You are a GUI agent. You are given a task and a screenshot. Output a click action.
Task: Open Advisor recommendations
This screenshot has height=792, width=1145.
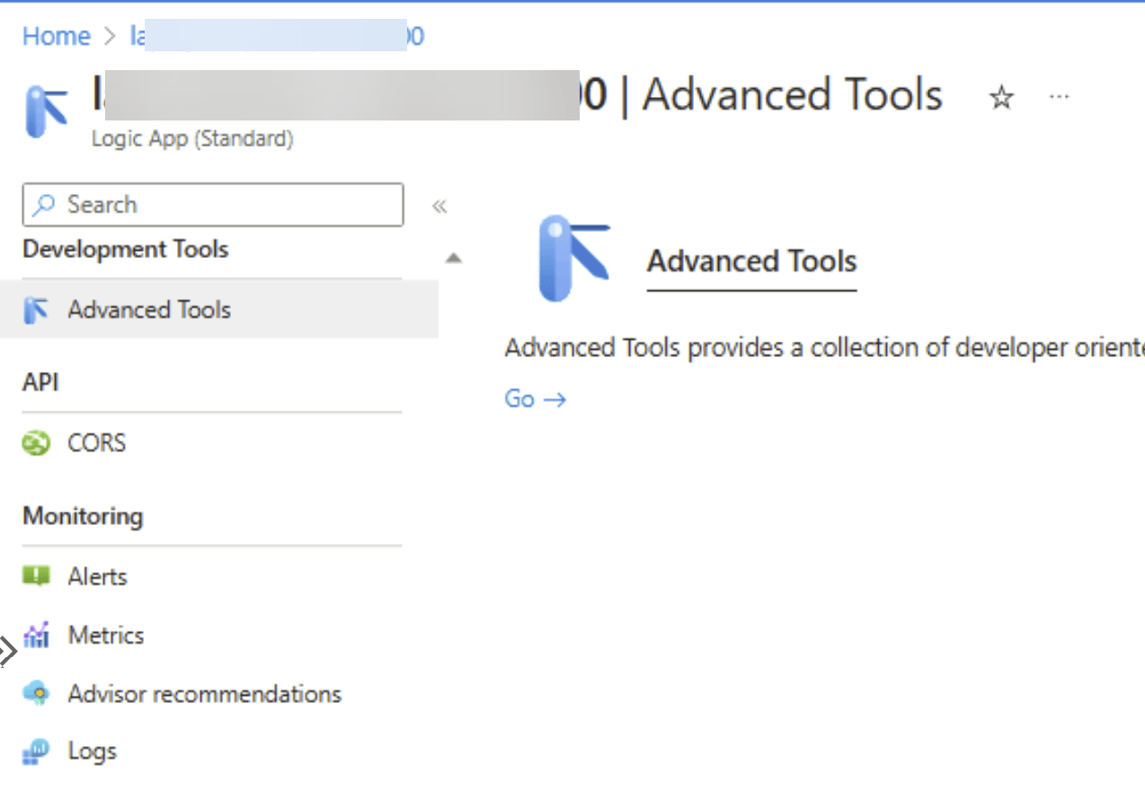tap(205, 694)
